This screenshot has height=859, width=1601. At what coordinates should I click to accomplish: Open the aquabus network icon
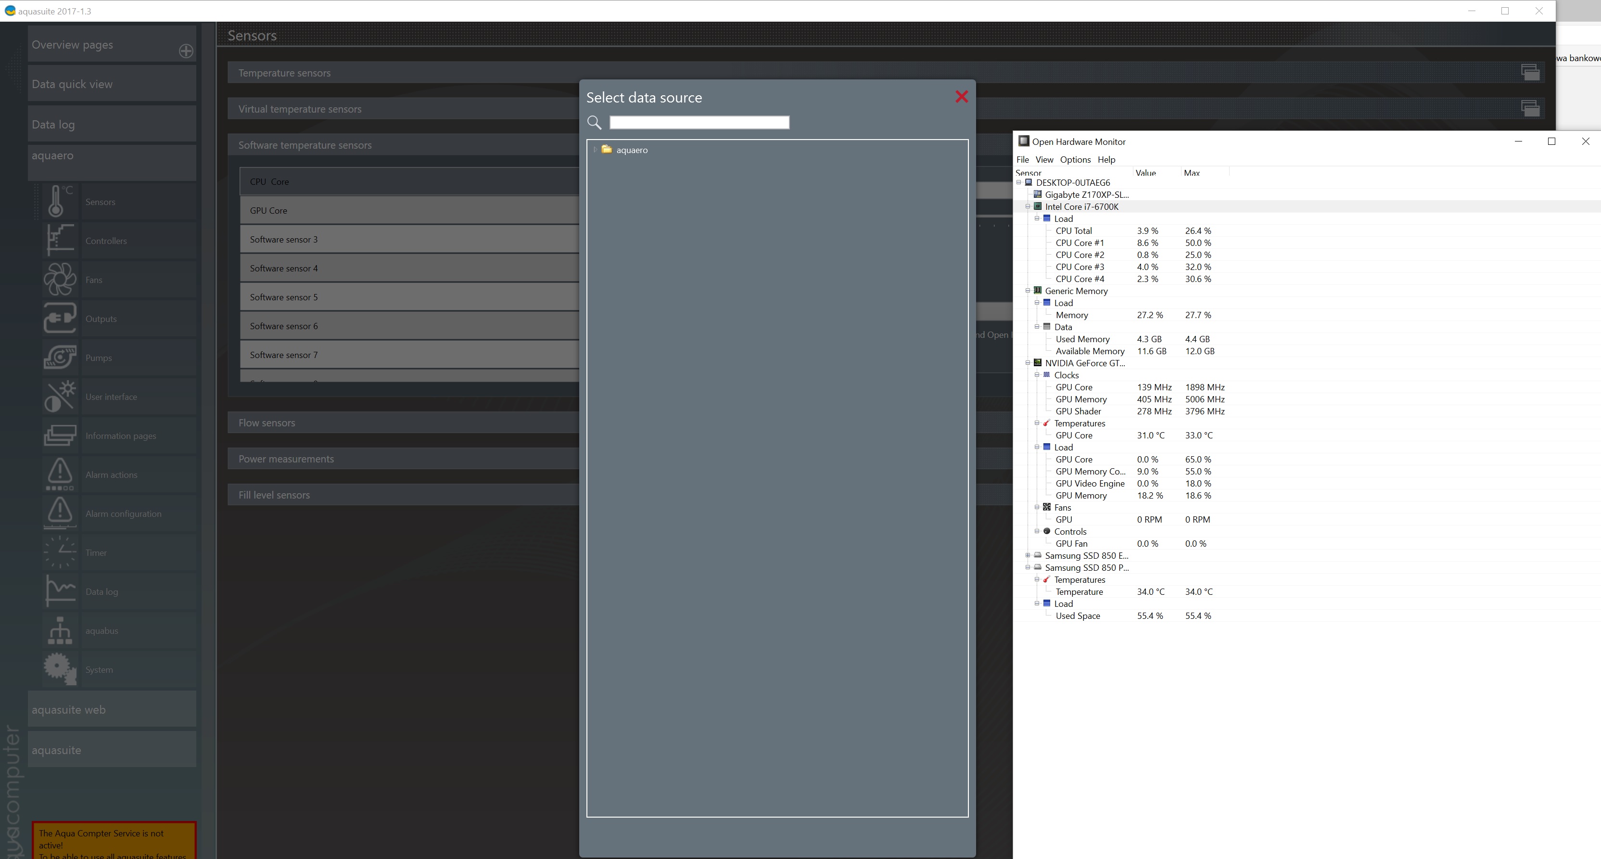tap(60, 630)
